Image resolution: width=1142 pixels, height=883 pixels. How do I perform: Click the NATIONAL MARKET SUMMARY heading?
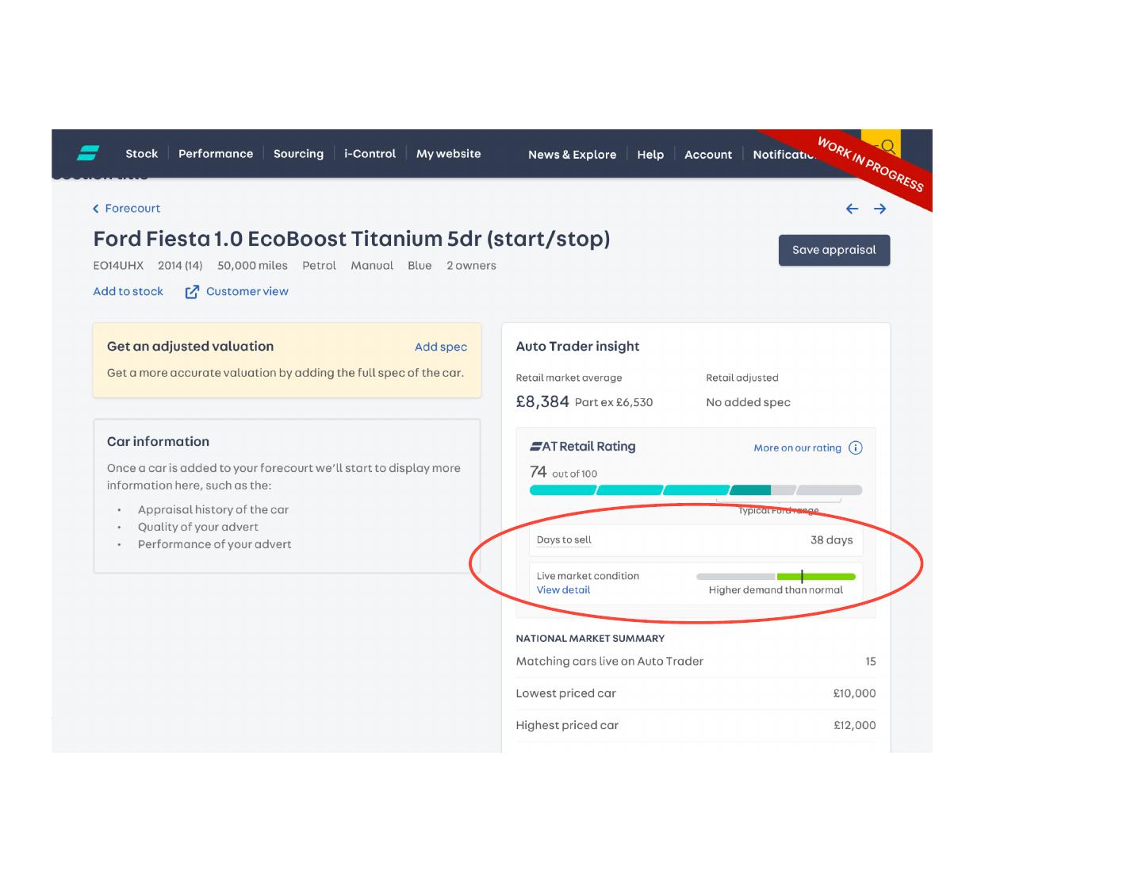590,638
